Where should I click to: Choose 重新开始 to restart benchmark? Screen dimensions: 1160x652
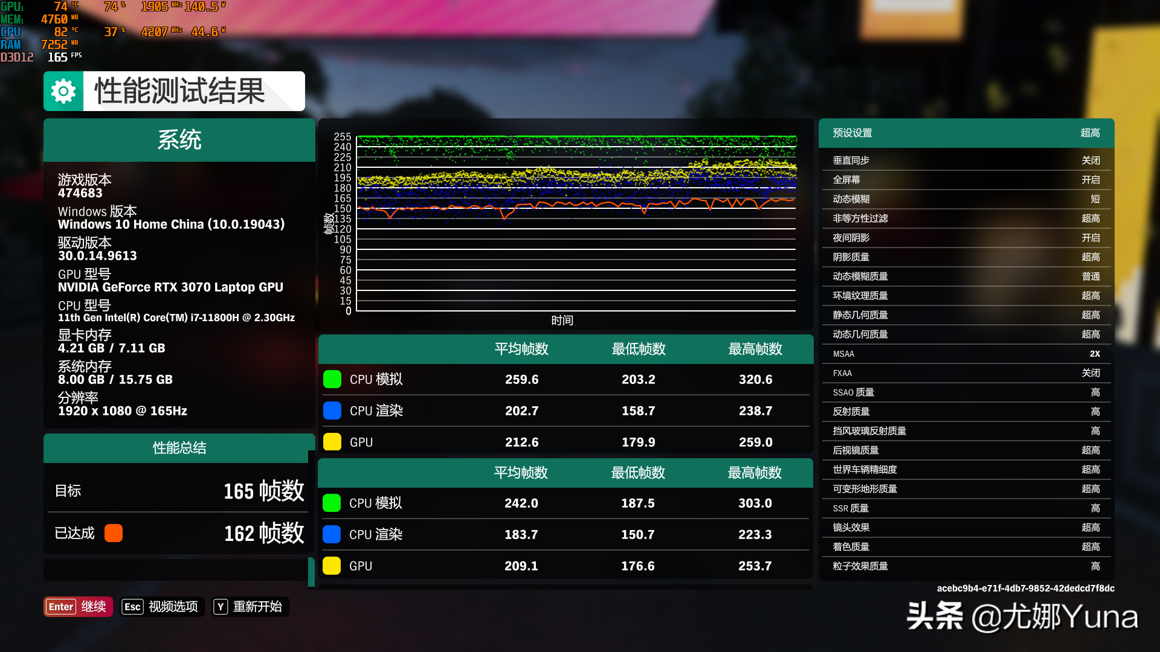(250, 607)
